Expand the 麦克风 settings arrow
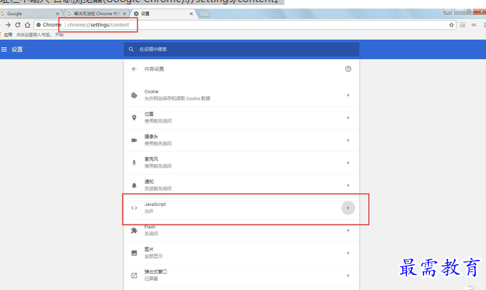Image resolution: width=486 pixels, height=290 pixels. (x=348, y=162)
